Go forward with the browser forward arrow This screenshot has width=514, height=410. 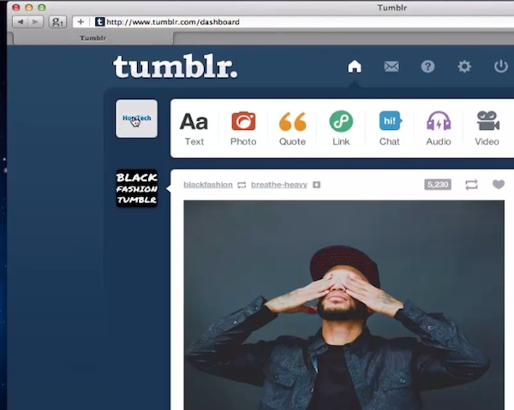pyautogui.click(x=35, y=22)
